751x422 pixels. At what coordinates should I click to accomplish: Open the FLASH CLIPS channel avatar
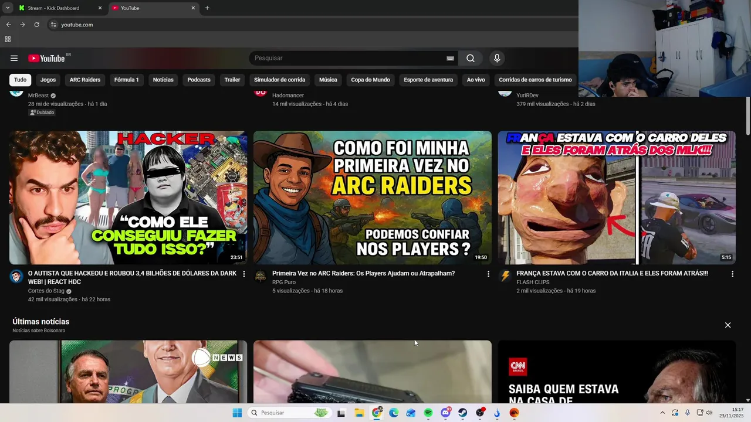coord(505,277)
